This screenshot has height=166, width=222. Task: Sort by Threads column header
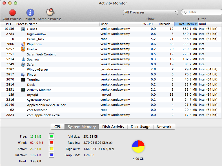point(165,24)
